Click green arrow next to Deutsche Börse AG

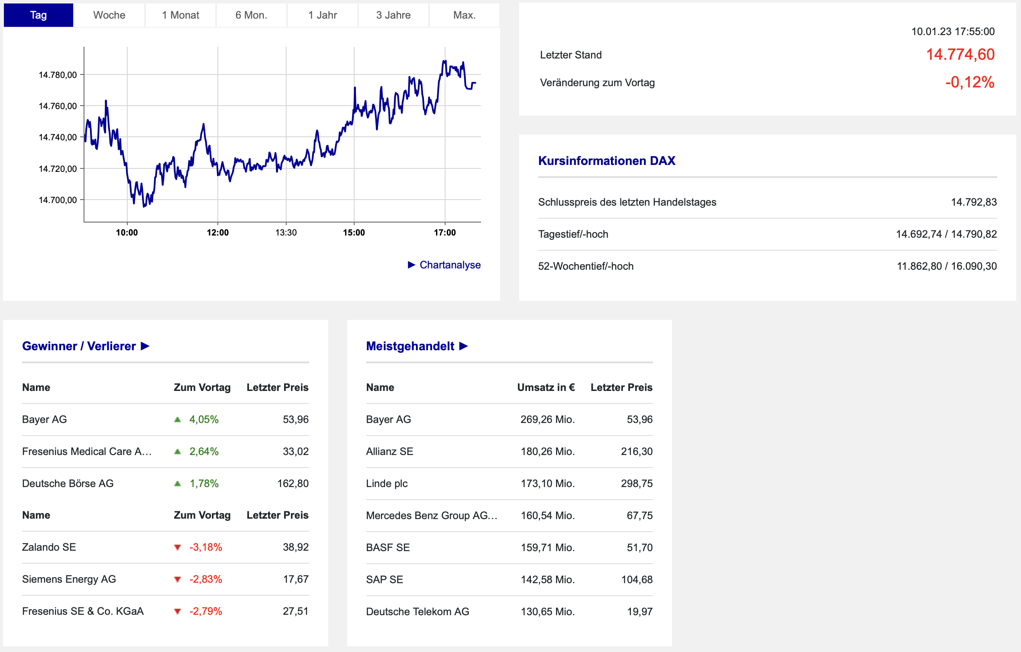click(x=178, y=484)
